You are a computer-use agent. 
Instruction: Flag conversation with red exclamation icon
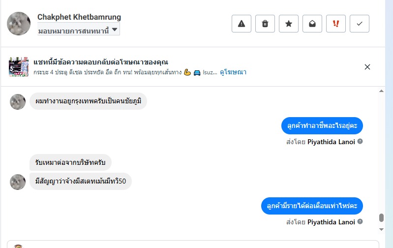pyautogui.click(x=336, y=24)
